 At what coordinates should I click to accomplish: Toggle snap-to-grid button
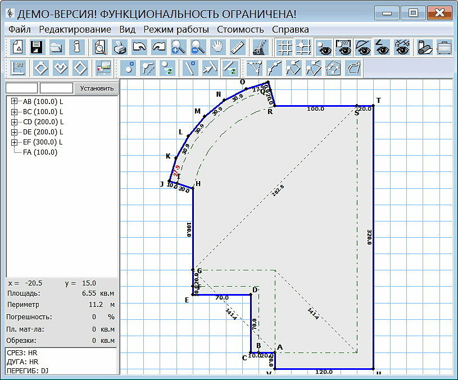(x=303, y=47)
